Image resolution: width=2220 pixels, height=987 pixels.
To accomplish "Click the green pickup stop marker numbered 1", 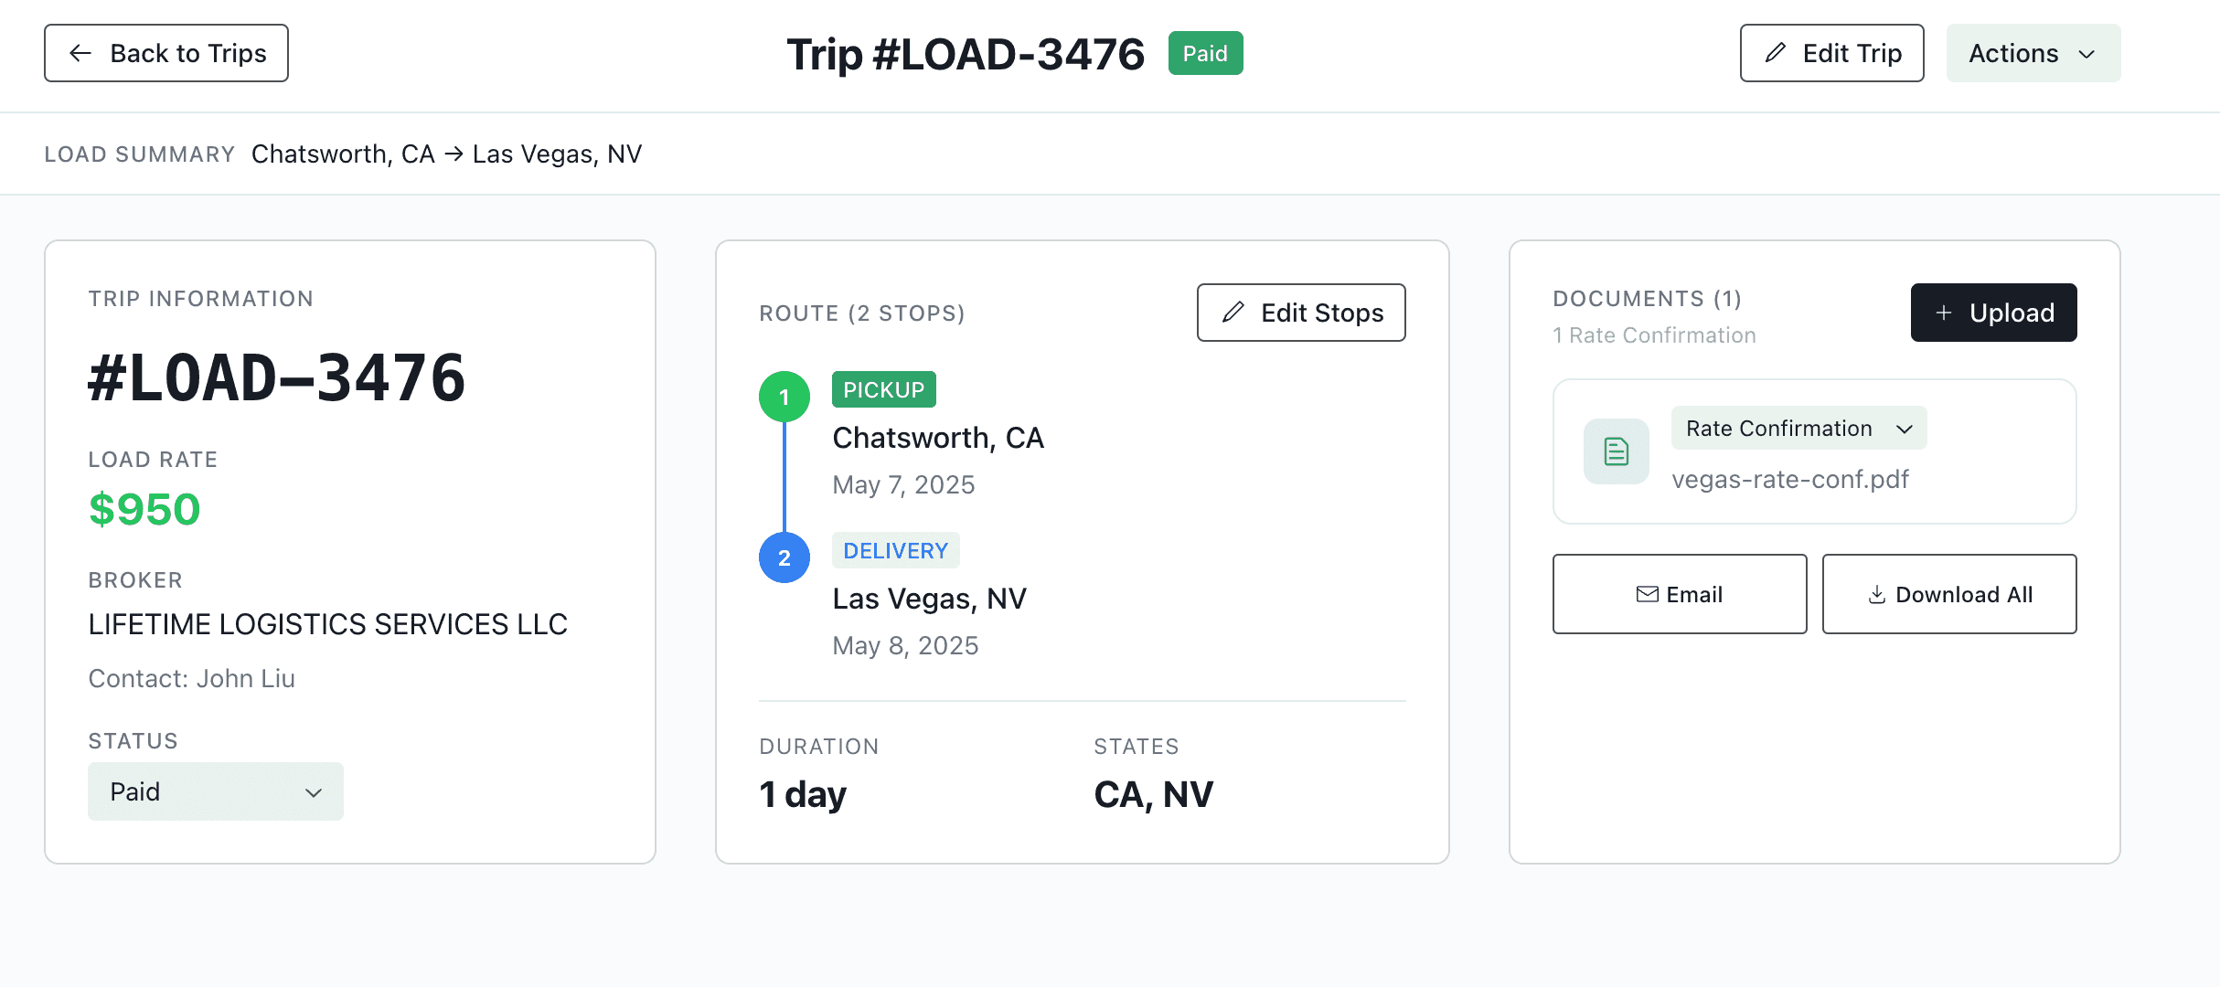I will [x=783, y=397].
